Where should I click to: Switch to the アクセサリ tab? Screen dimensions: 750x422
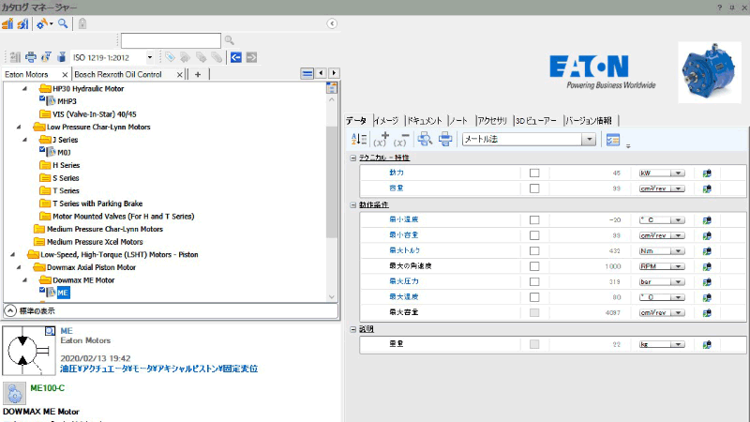pyautogui.click(x=492, y=121)
